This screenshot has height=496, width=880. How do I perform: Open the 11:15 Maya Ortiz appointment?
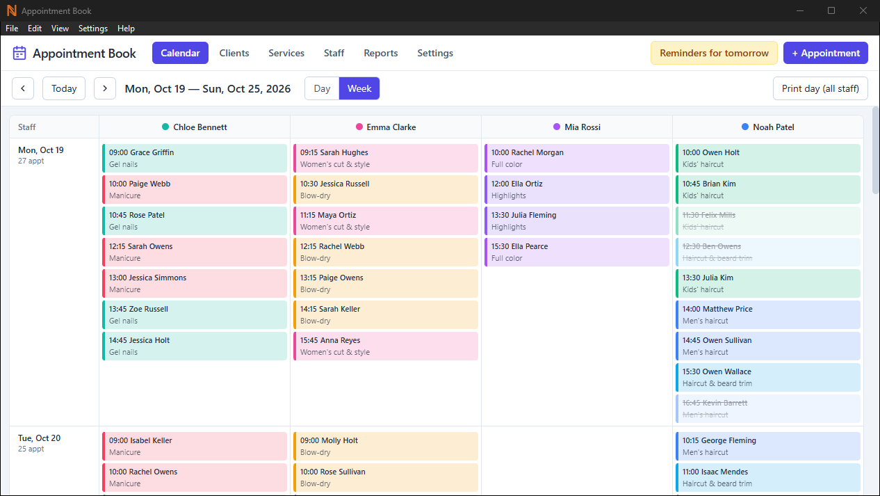pos(386,221)
